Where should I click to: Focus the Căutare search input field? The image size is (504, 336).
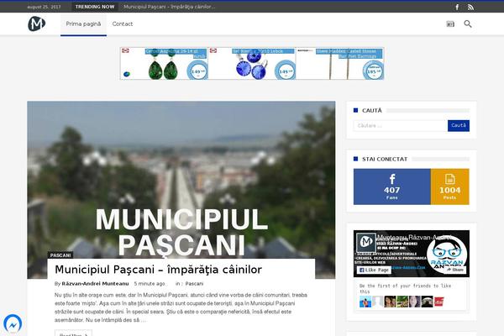pyautogui.click(x=401, y=126)
